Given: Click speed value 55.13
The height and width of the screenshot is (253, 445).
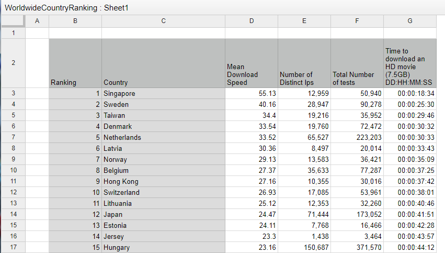Looking at the screenshot, I should pyautogui.click(x=252, y=93).
